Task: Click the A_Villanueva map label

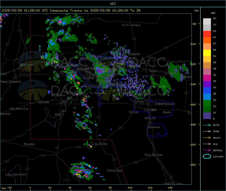Action: (x=131, y=25)
